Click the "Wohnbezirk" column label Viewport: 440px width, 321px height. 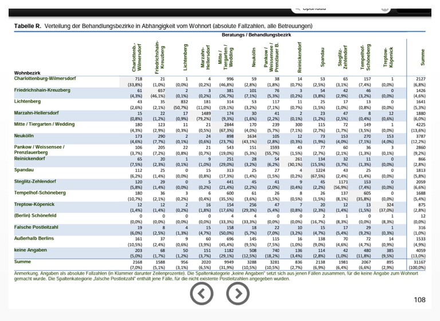27,73
